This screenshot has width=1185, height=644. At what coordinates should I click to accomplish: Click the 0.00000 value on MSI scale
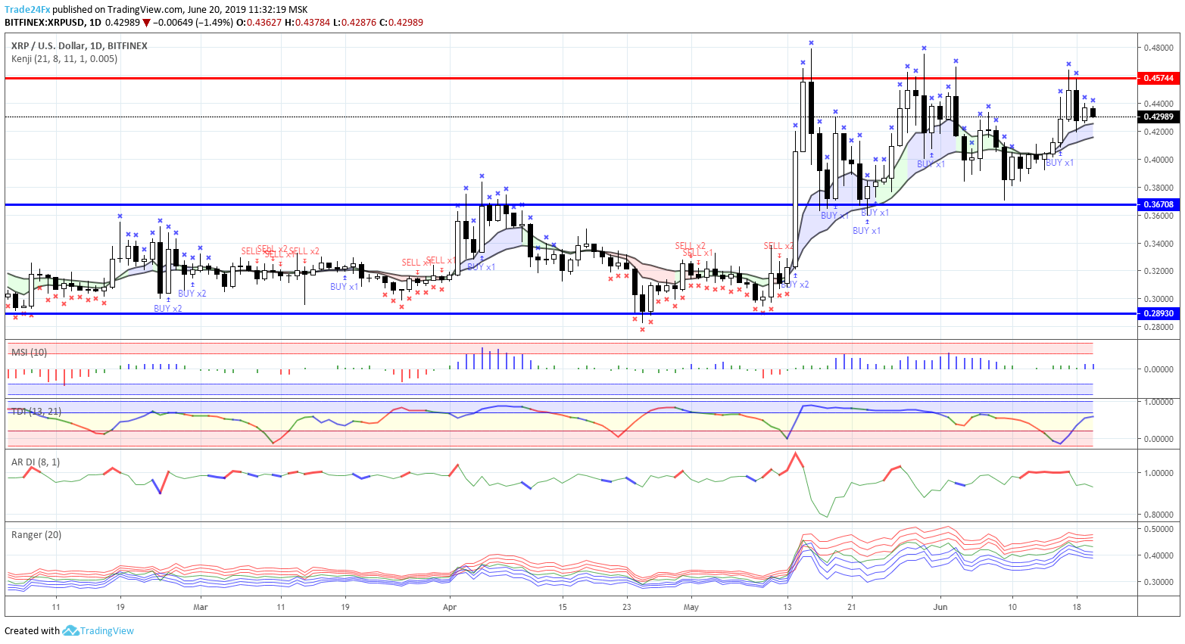pos(1158,369)
